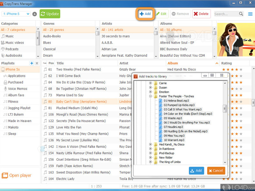Expand the Emotion folder node
This screenshot has height=191, width=255.
pyautogui.click(x=150, y=92)
